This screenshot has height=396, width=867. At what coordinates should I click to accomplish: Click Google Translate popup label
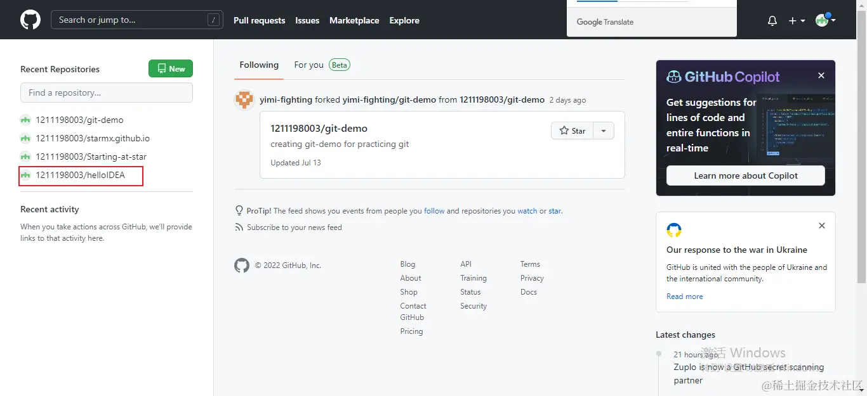(x=605, y=22)
